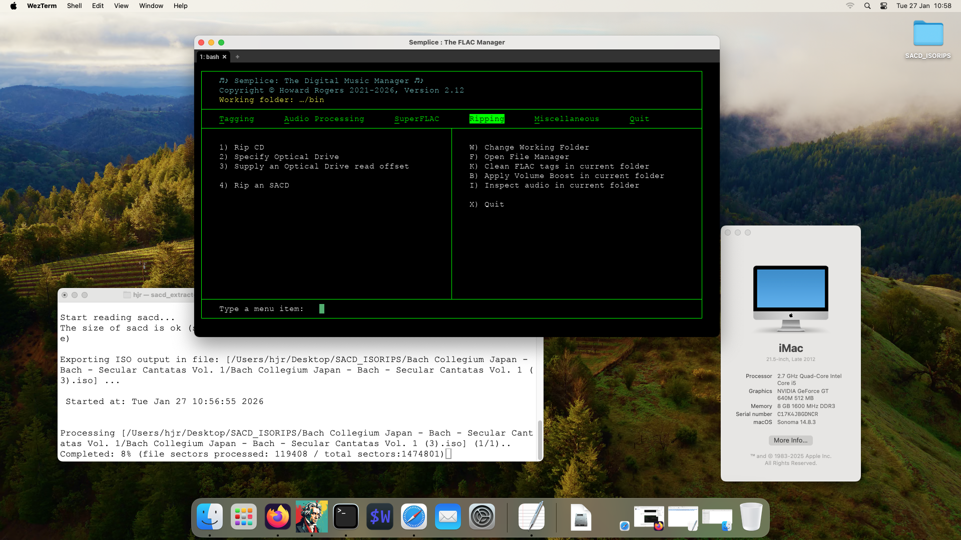Launch Safari from the Dock
Screen dimensions: 961x540
click(414, 516)
